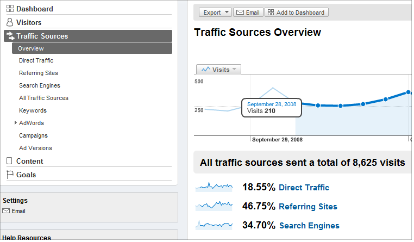Viewport: 414px width, 242px height.
Task: Click the 34.70% Search Engines link
Action: tap(309, 226)
